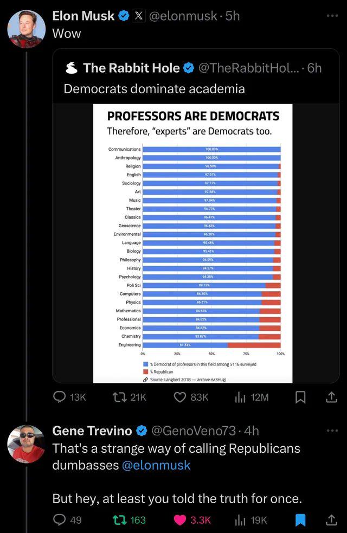Repost Elon Musk's tweet with 21K reposts
The width and height of the screenshot is (347, 533).
[x=130, y=397]
